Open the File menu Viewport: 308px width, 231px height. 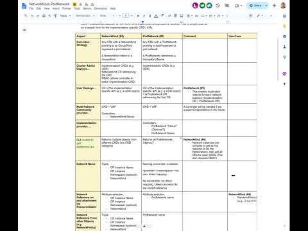coord(31,8)
